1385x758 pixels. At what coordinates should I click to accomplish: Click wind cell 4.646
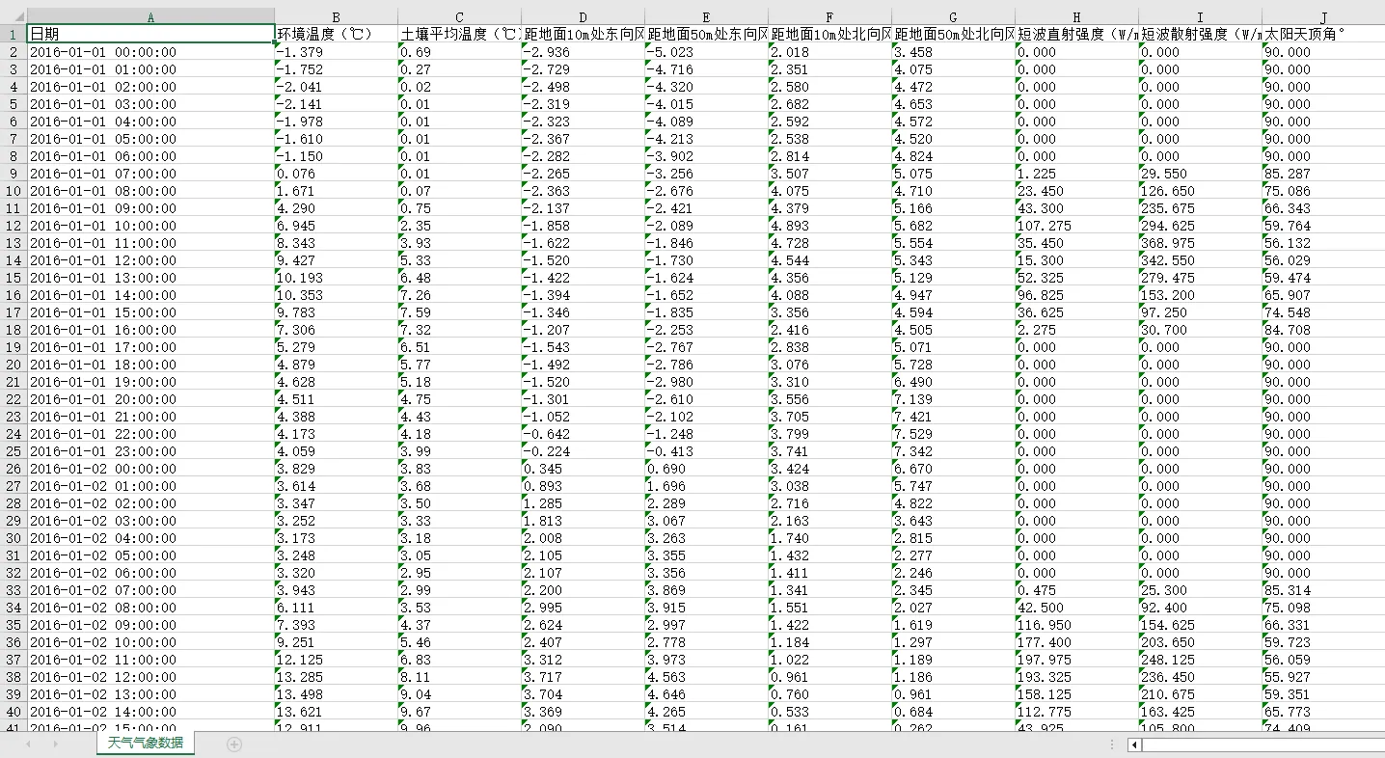click(706, 694)
